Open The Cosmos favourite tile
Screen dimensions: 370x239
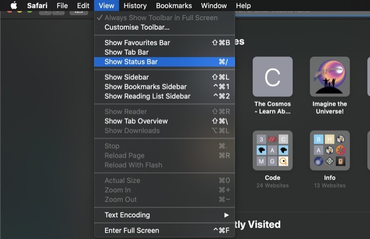pos(273,77)
